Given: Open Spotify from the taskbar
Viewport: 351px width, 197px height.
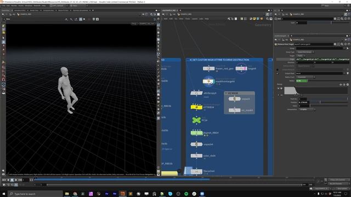Looking at the screenshot, I should (x=186, y=194).
